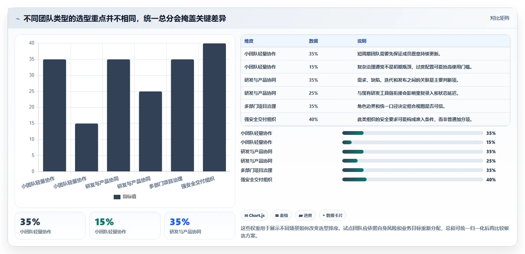The image size is (525, 254).
Task: Click the 维度 column header
Action: pyautogui.click(x=249, y=41)
